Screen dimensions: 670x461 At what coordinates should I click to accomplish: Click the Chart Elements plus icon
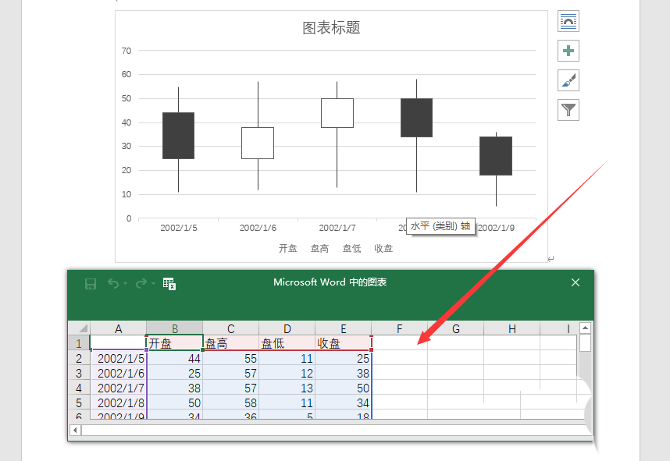(568, 51)
